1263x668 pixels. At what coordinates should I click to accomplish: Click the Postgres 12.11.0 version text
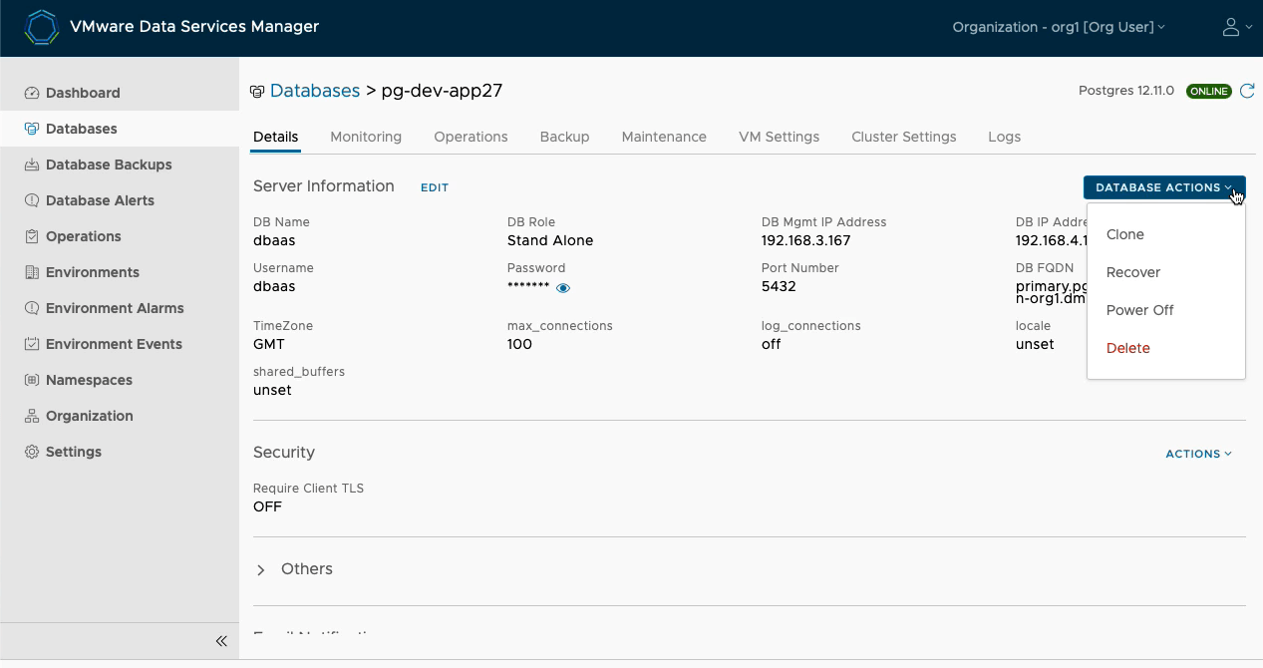pos(1128,91)
